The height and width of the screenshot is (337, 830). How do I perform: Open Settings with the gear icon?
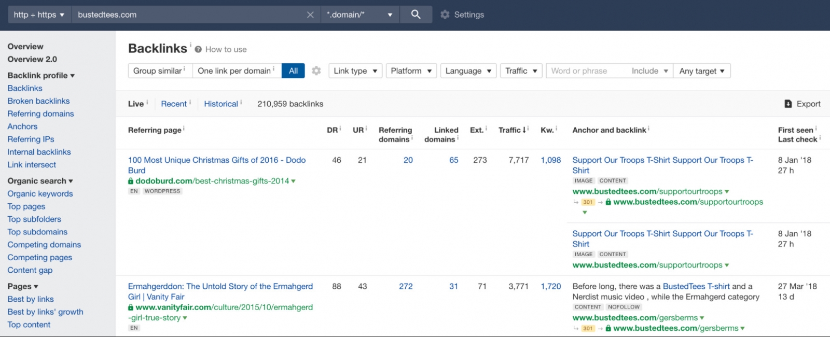(445, 15)
